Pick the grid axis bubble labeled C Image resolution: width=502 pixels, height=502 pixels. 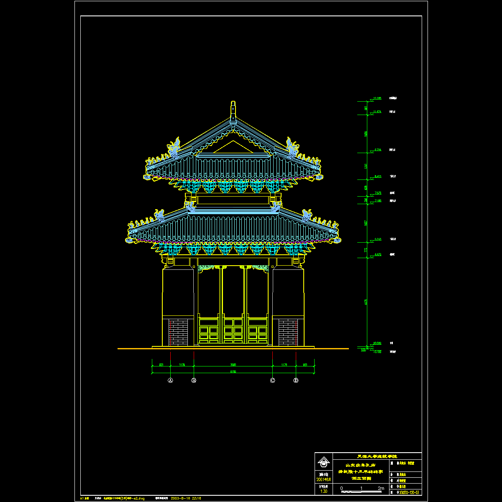[273, 380]
